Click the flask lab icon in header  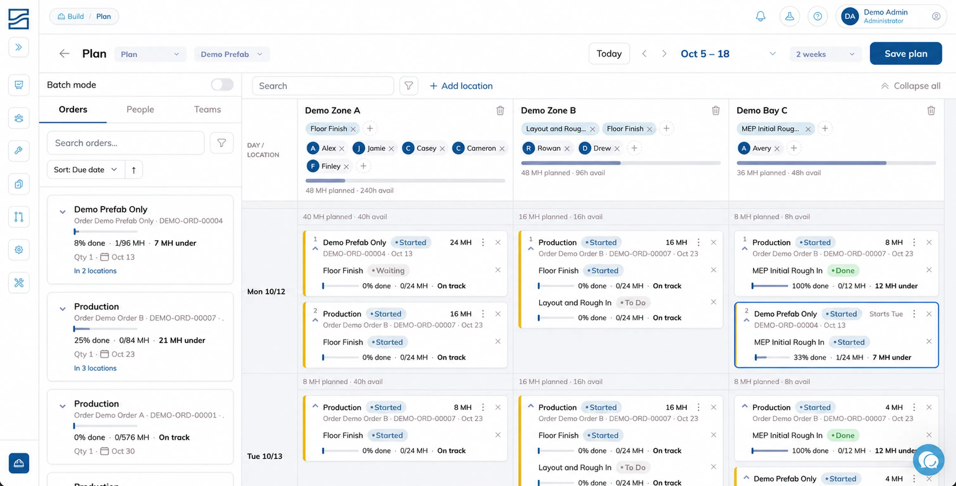(789, 16)
